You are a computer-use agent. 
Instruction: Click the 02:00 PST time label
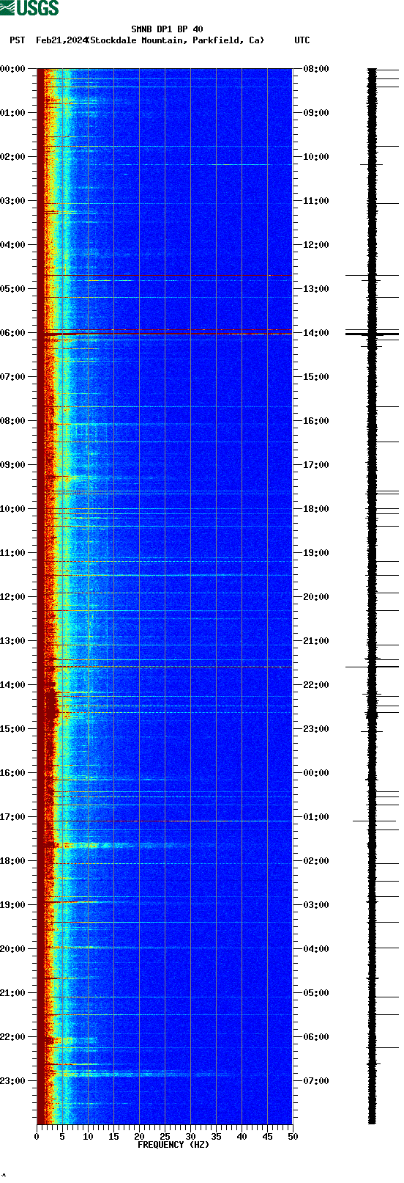(13, 157)
